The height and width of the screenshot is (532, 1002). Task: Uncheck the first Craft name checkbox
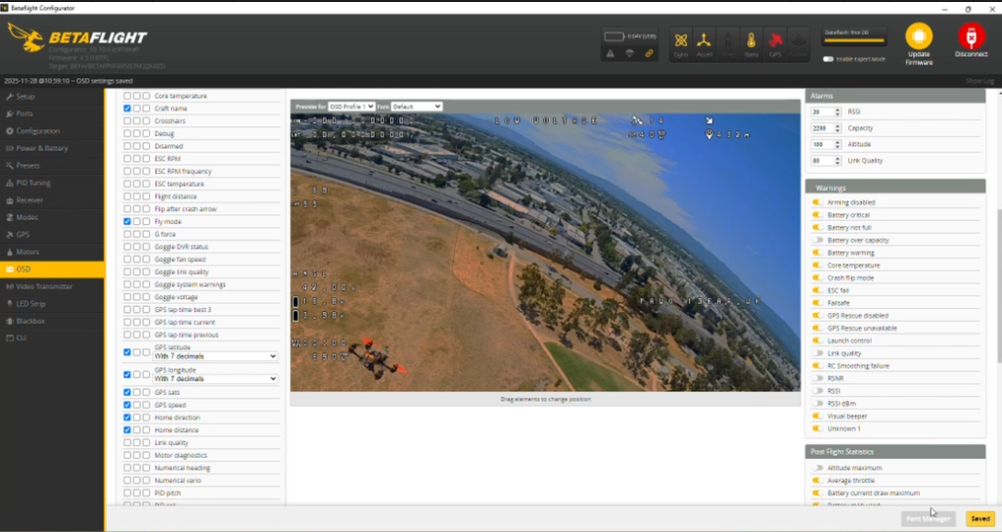(127, 109)
